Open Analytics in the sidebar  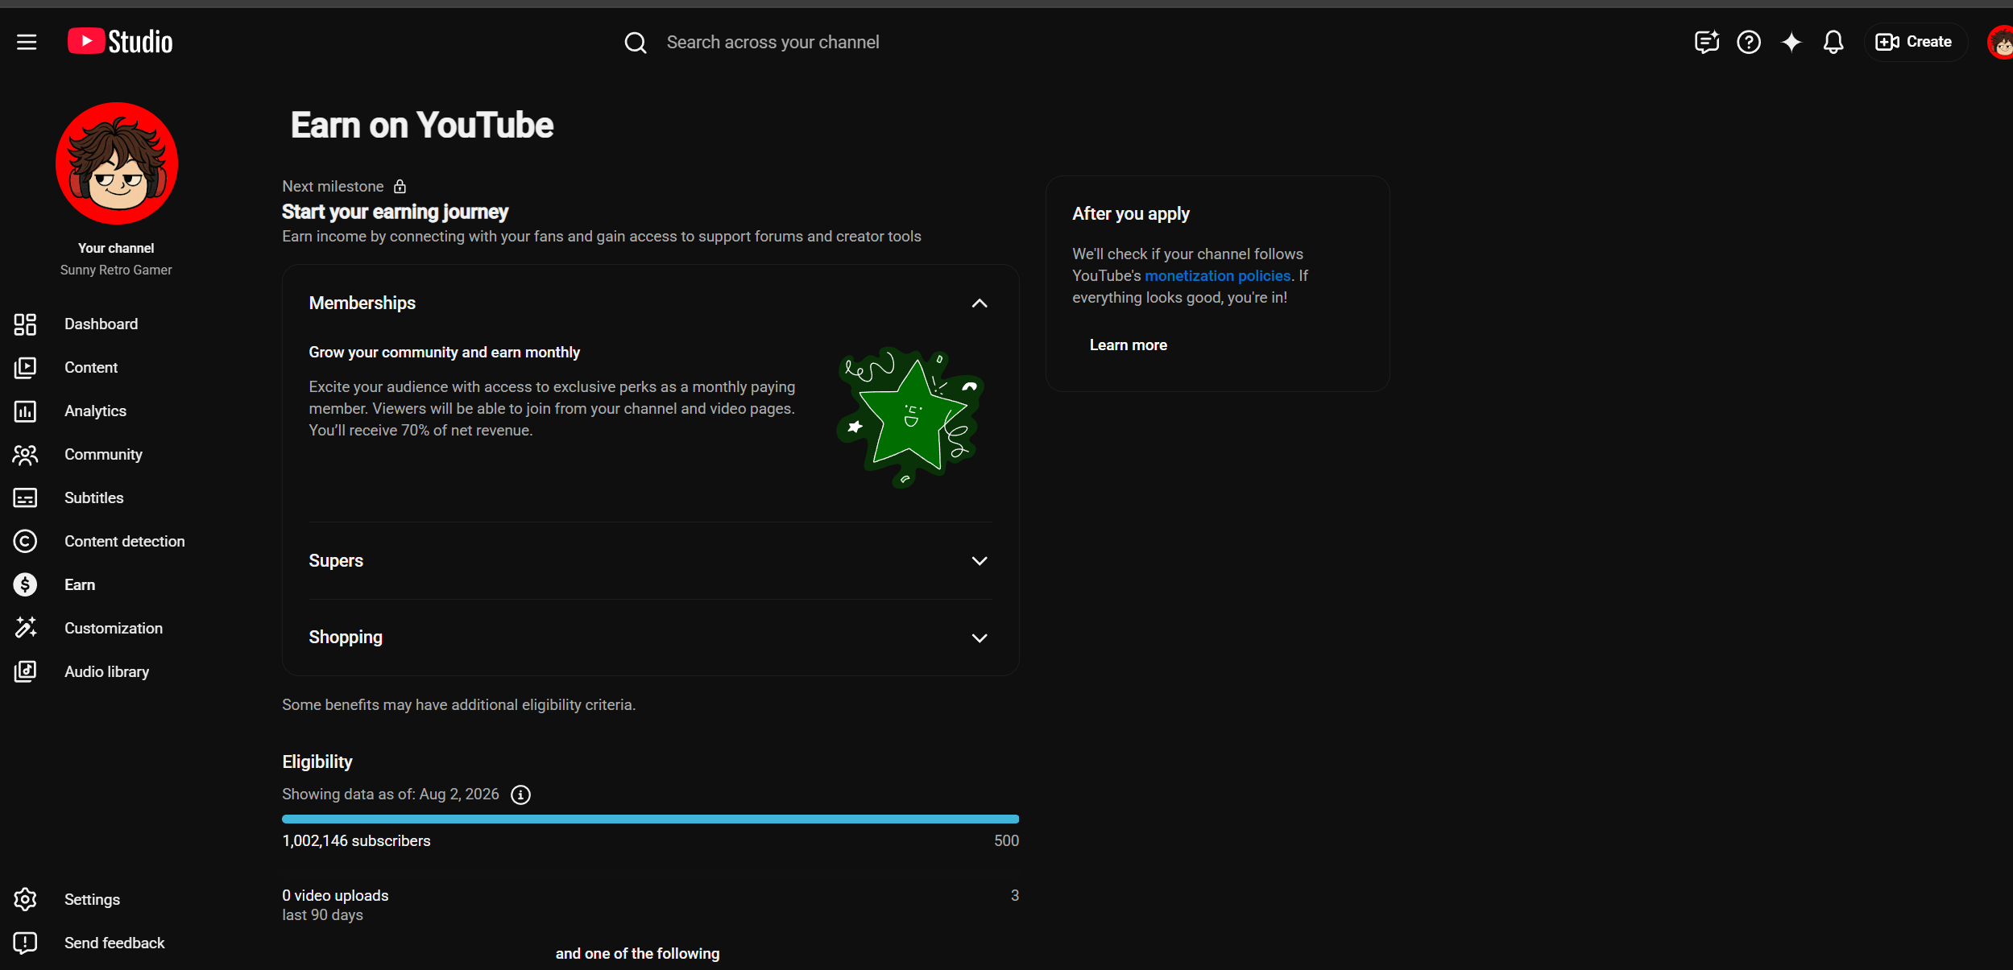pyautogui.click(x=95, y=411)
